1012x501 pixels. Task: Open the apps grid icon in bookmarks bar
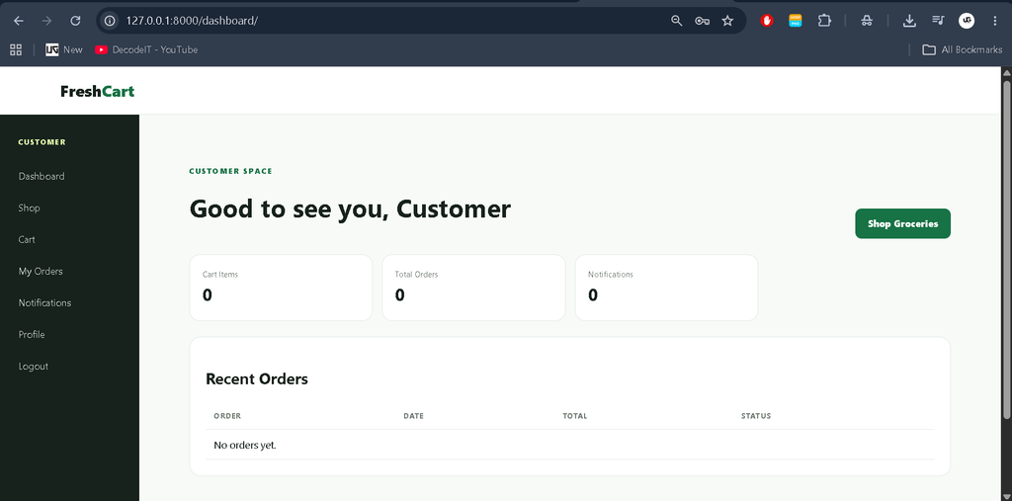coord(16,49)
